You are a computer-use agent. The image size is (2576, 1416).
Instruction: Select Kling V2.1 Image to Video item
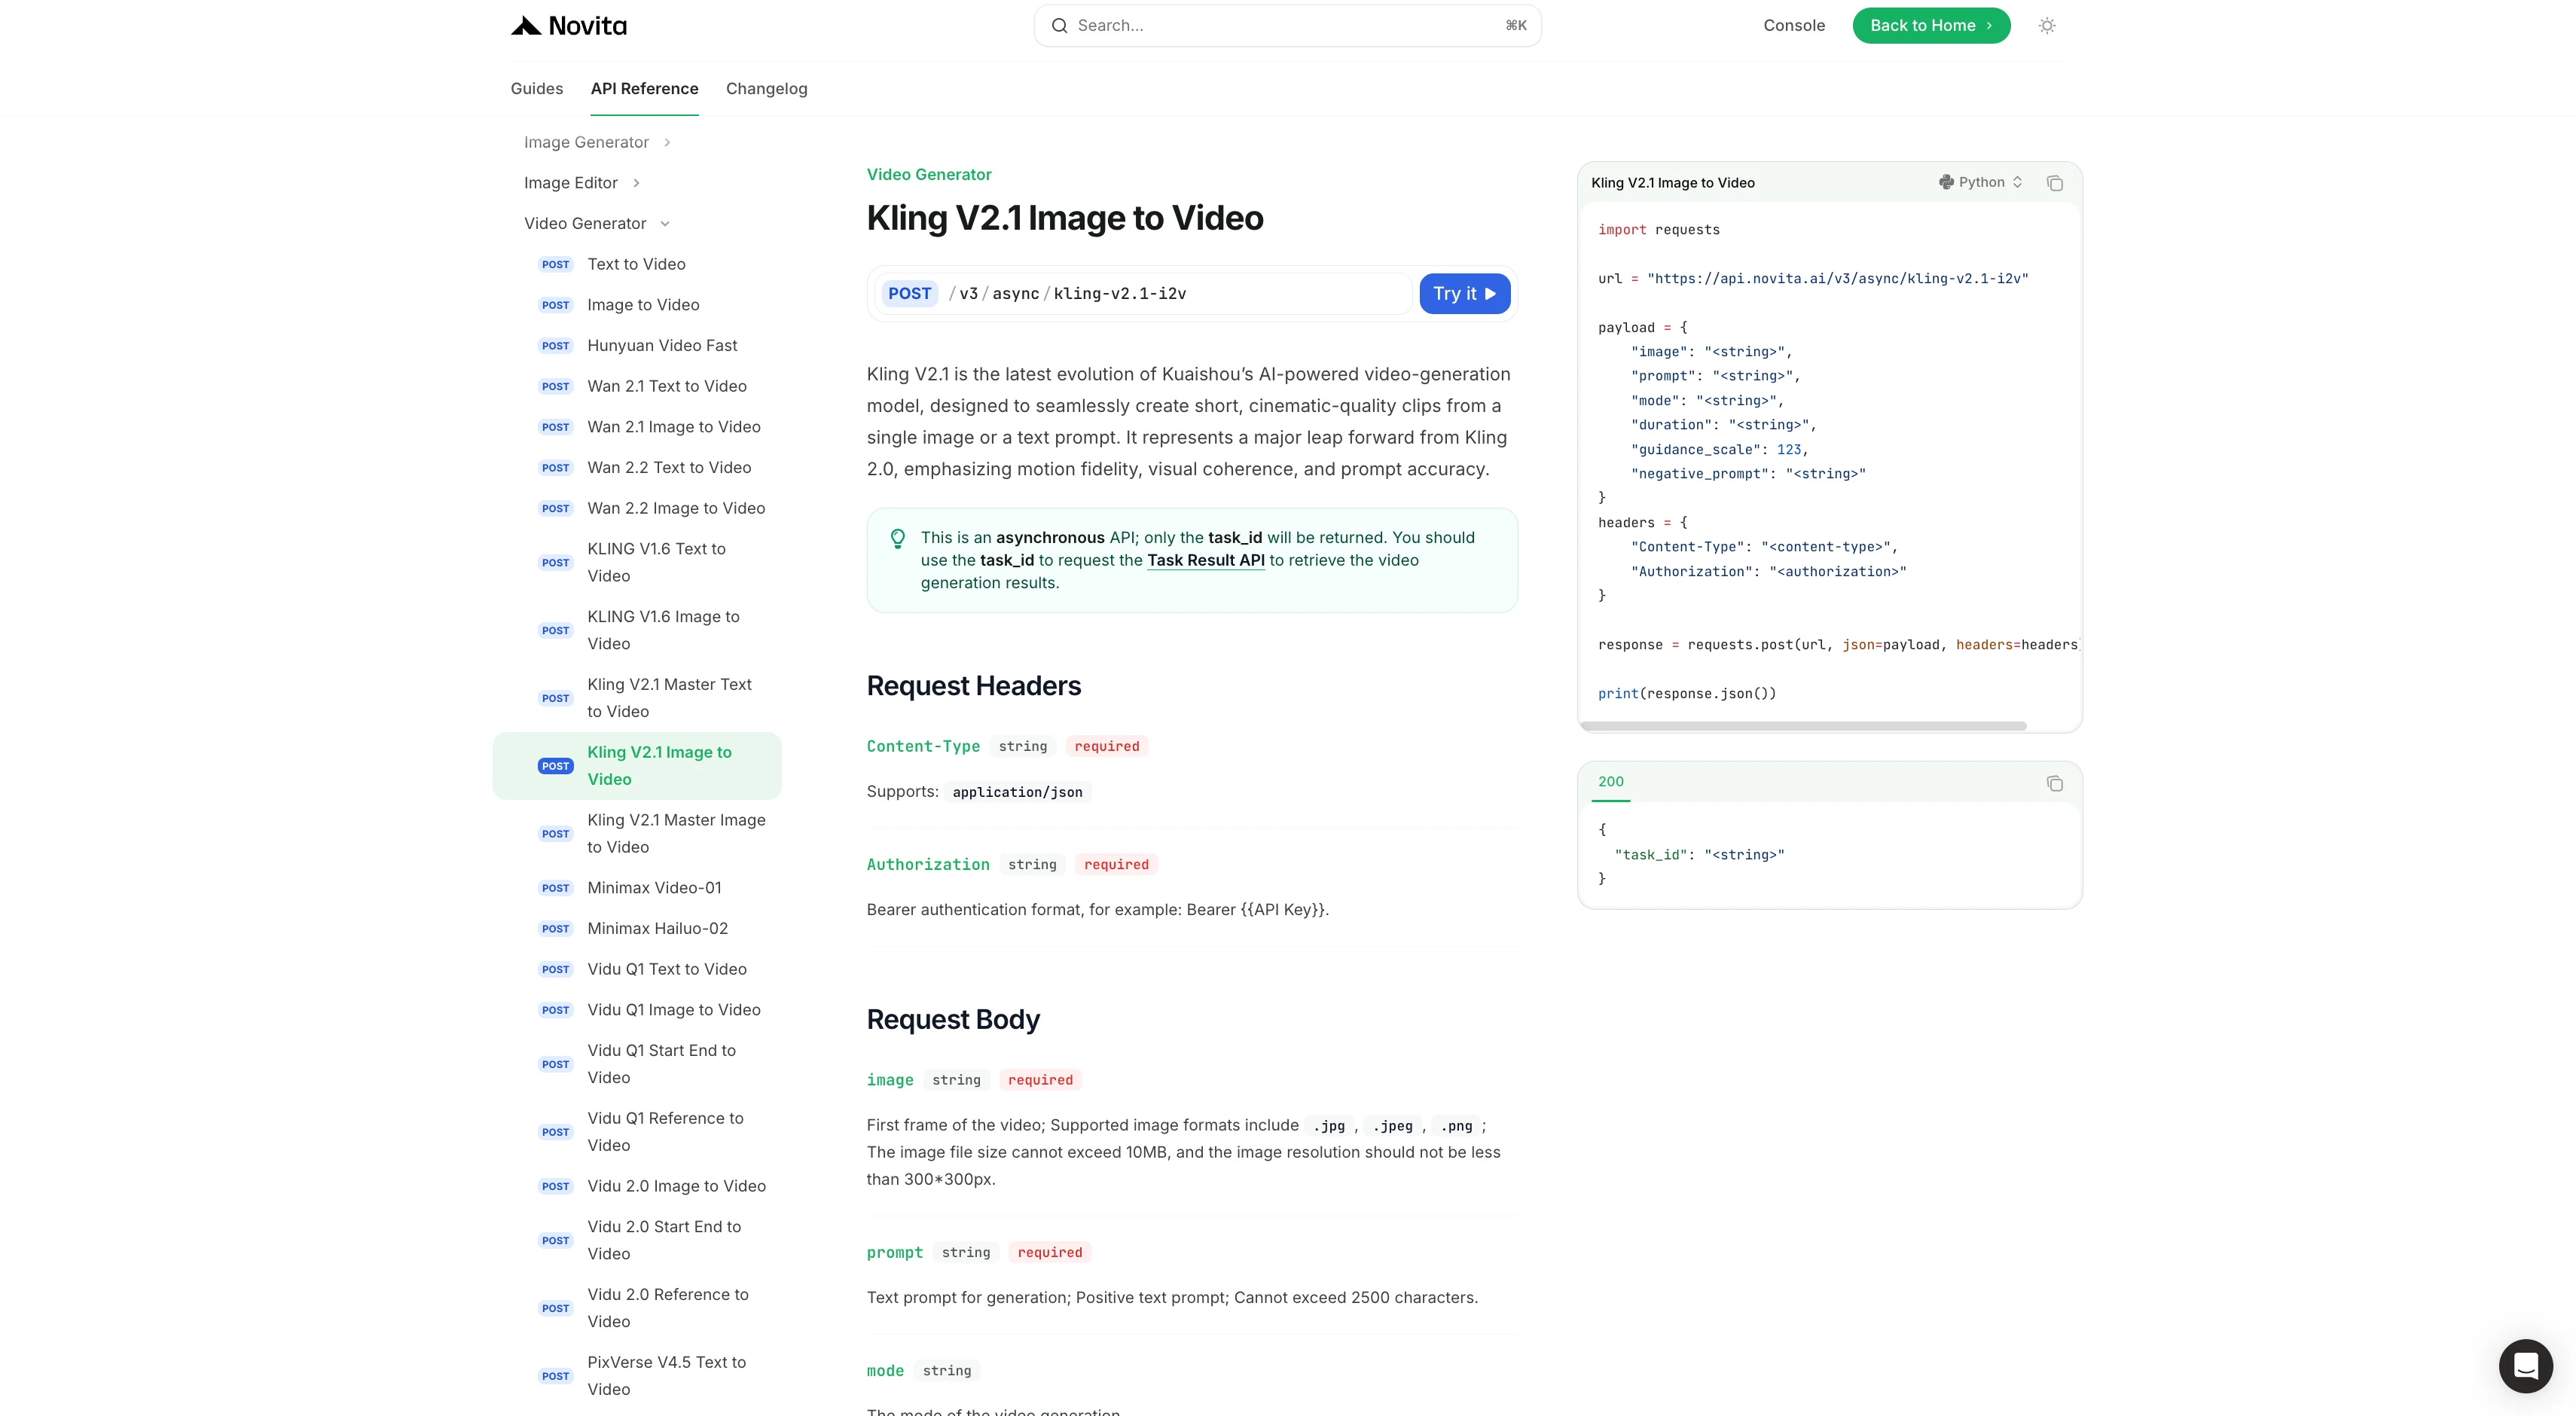pyautogui.click(x=636, y=766)
